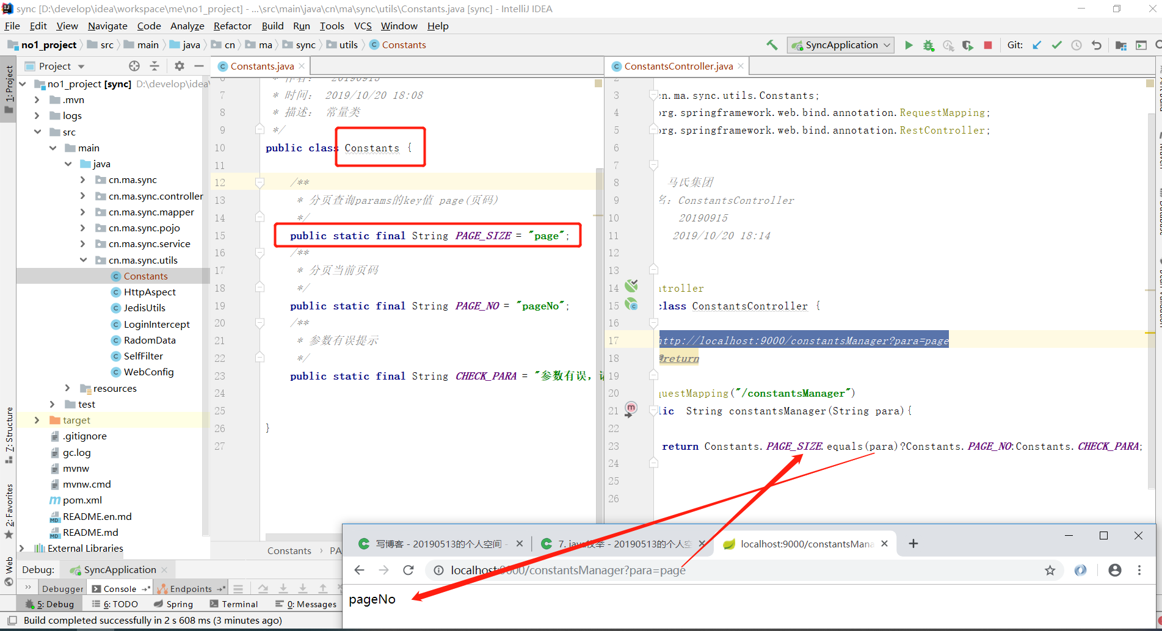Close Constants.java editor tab
Image resolution: width=1162 pixels, height=631 pixels.
(x=302, y=66)
